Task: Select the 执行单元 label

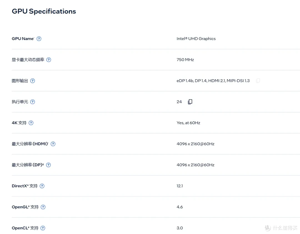Action: click(x=20, y=102)
